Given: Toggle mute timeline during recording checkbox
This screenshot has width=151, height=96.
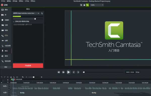Looking at the screenshot, I should 14,21.
